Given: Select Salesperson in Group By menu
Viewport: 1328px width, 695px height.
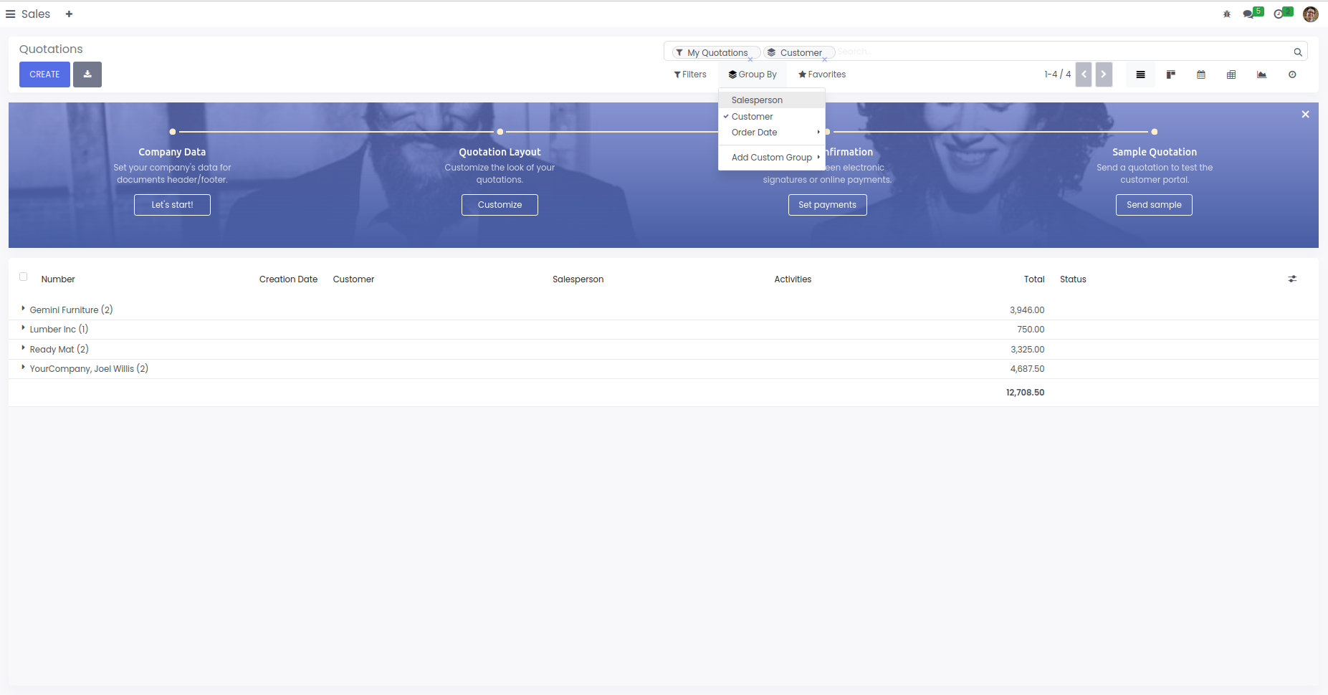Looking at the screenshot, I should click(757, 100).
